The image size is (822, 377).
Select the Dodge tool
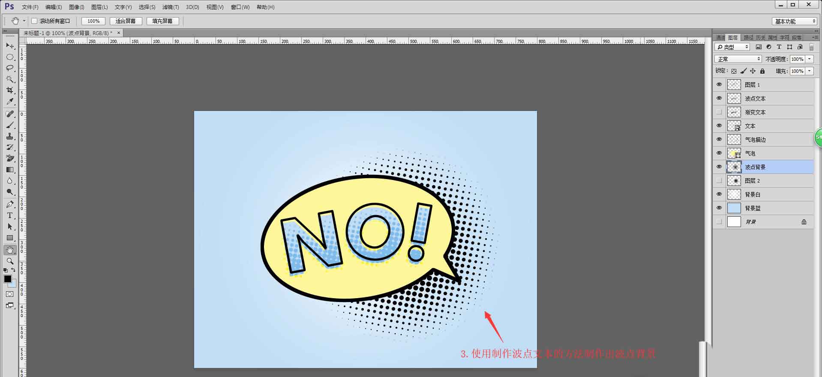tap(10, 192)
